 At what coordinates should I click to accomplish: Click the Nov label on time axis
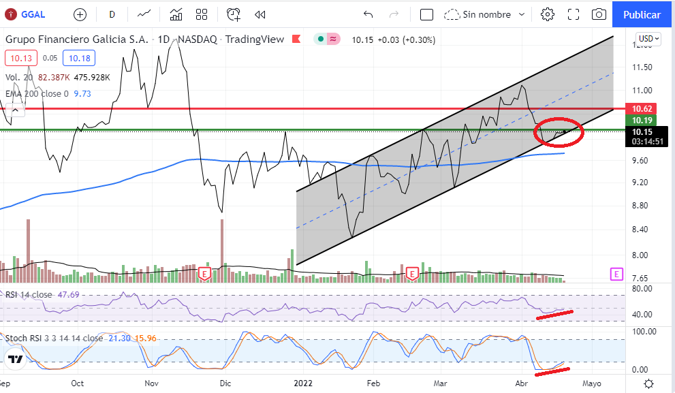tap(151, 383)
